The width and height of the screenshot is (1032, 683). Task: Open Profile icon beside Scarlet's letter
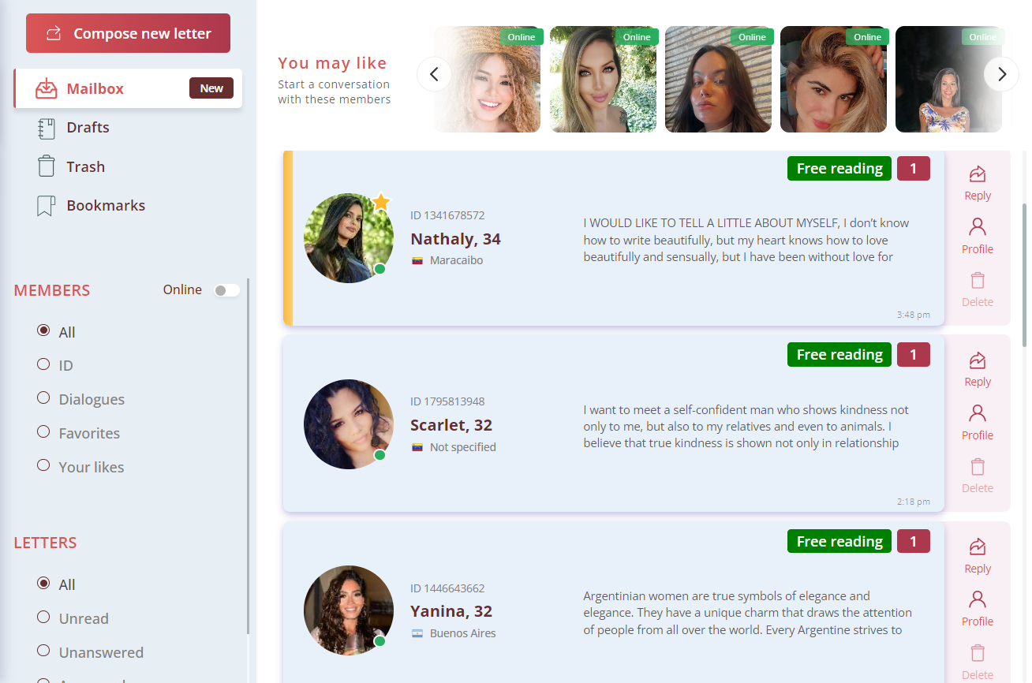tap(977, 414)
